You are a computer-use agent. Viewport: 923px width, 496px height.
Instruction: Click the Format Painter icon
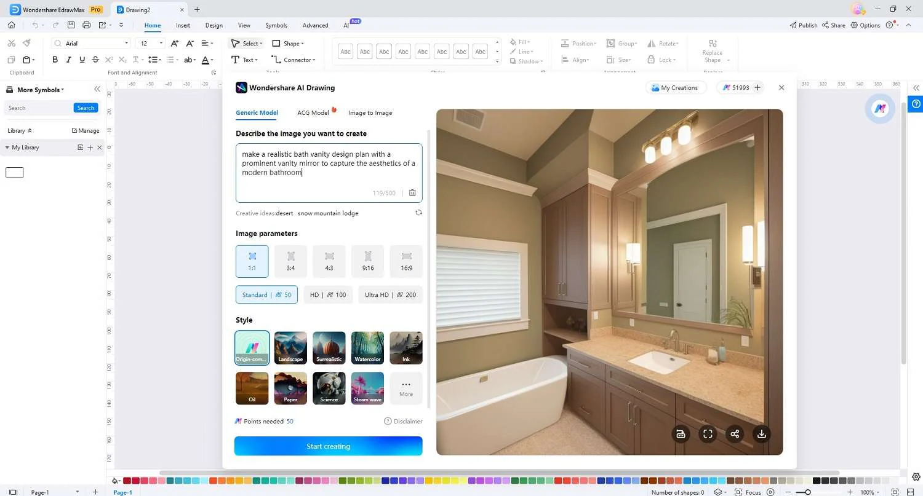[x=26, y=43]
